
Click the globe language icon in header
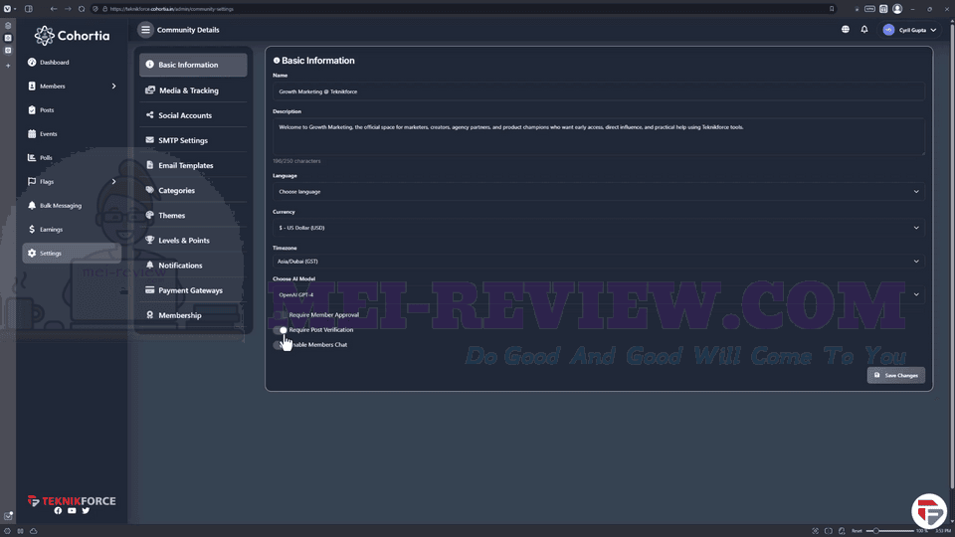pos(846,29)
